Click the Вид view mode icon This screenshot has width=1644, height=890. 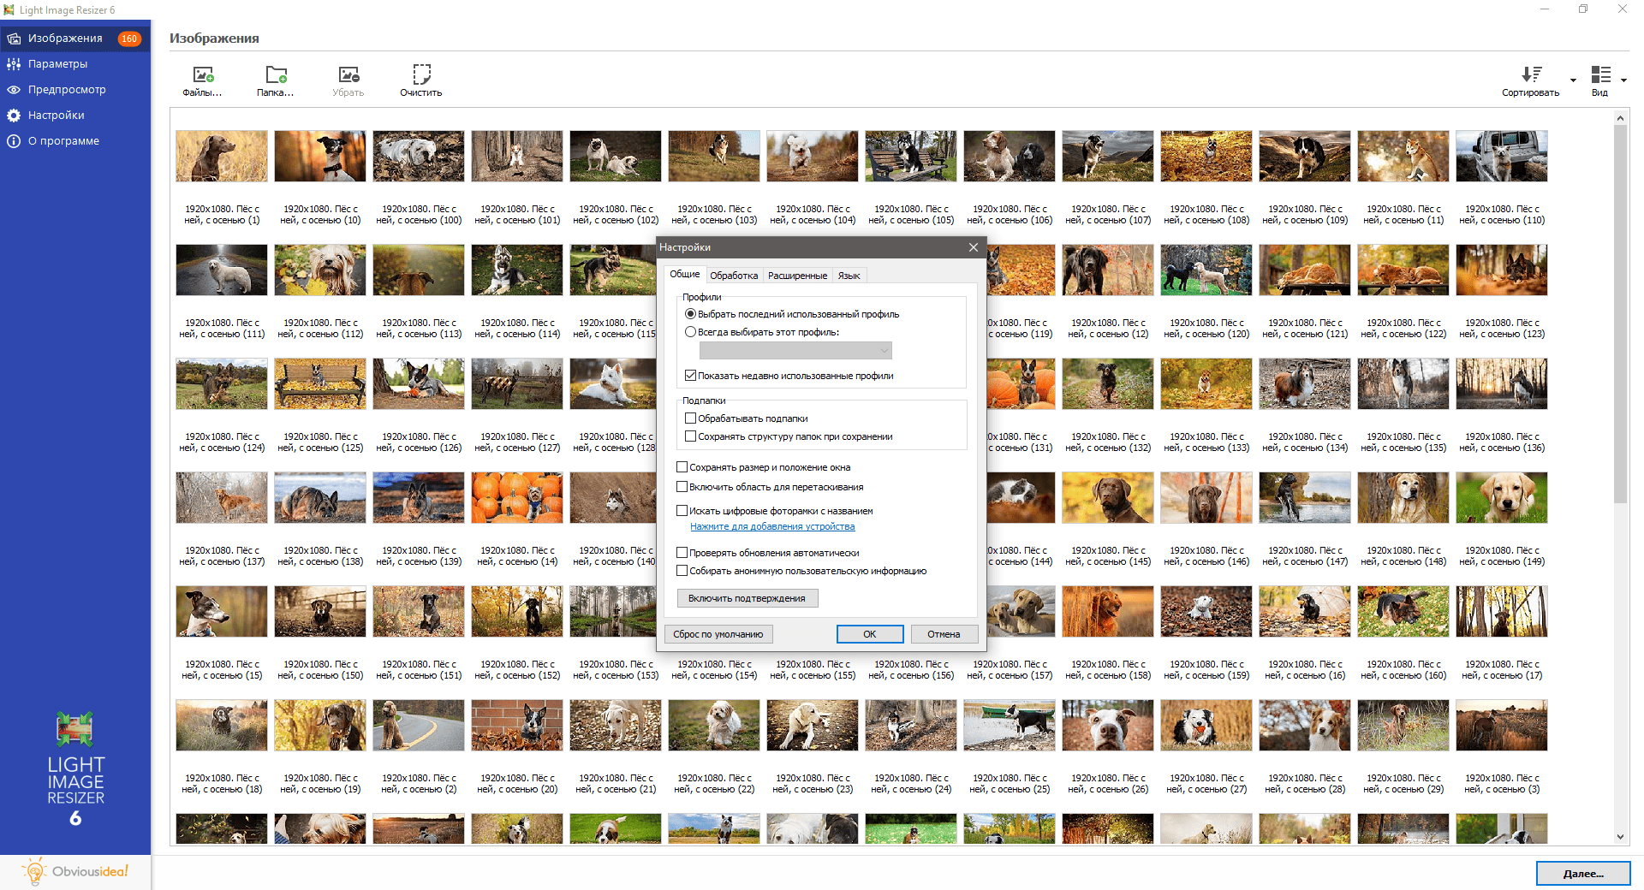(x=1600, y=74)
